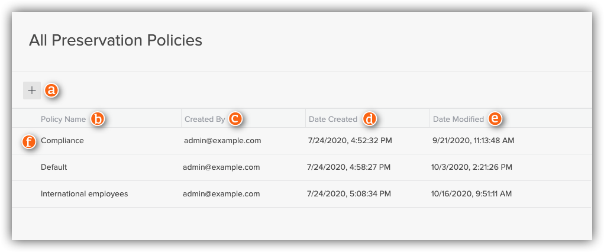This screenshot has height=252, width=604.
Task: Open the International employees policy
Action: pos(84,193)
